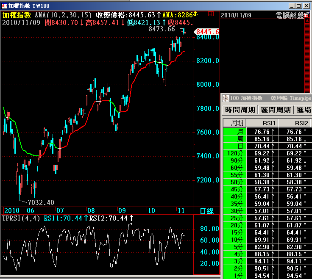Minimize the TW100 chart window
The height and width of the screenshot is (279, 312).
[x=291, y=6]
